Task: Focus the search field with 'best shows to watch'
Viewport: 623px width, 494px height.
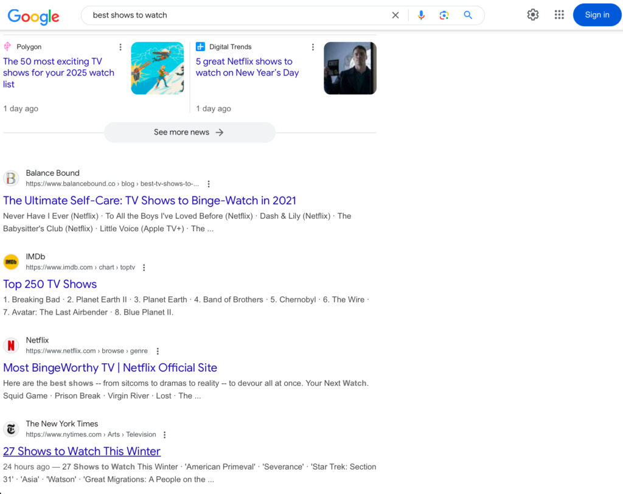Action: [x=237, y=15]
